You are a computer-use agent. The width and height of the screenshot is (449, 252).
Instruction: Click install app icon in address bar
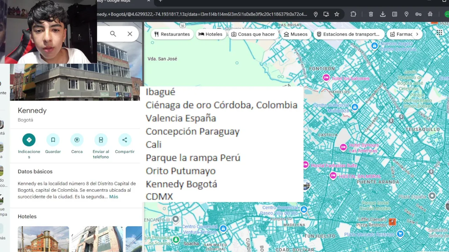pos(326,14)
